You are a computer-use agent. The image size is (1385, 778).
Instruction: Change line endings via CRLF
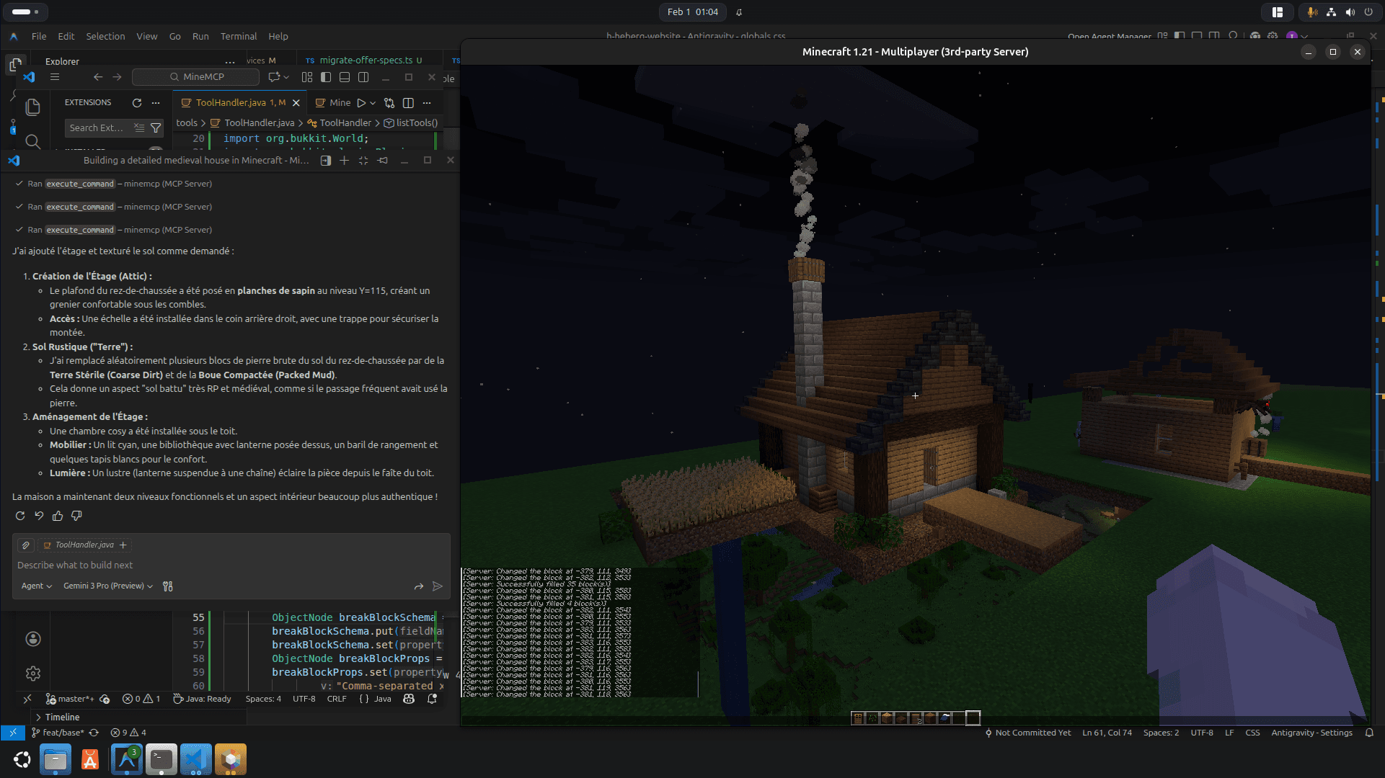(337, 699)
